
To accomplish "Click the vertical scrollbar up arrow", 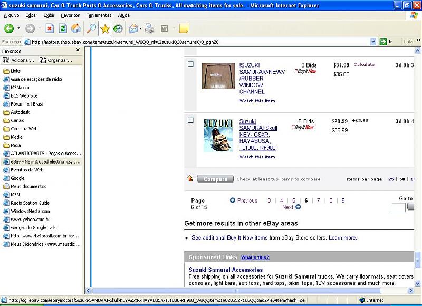I will pyautogui.click(x=417, y=50).
